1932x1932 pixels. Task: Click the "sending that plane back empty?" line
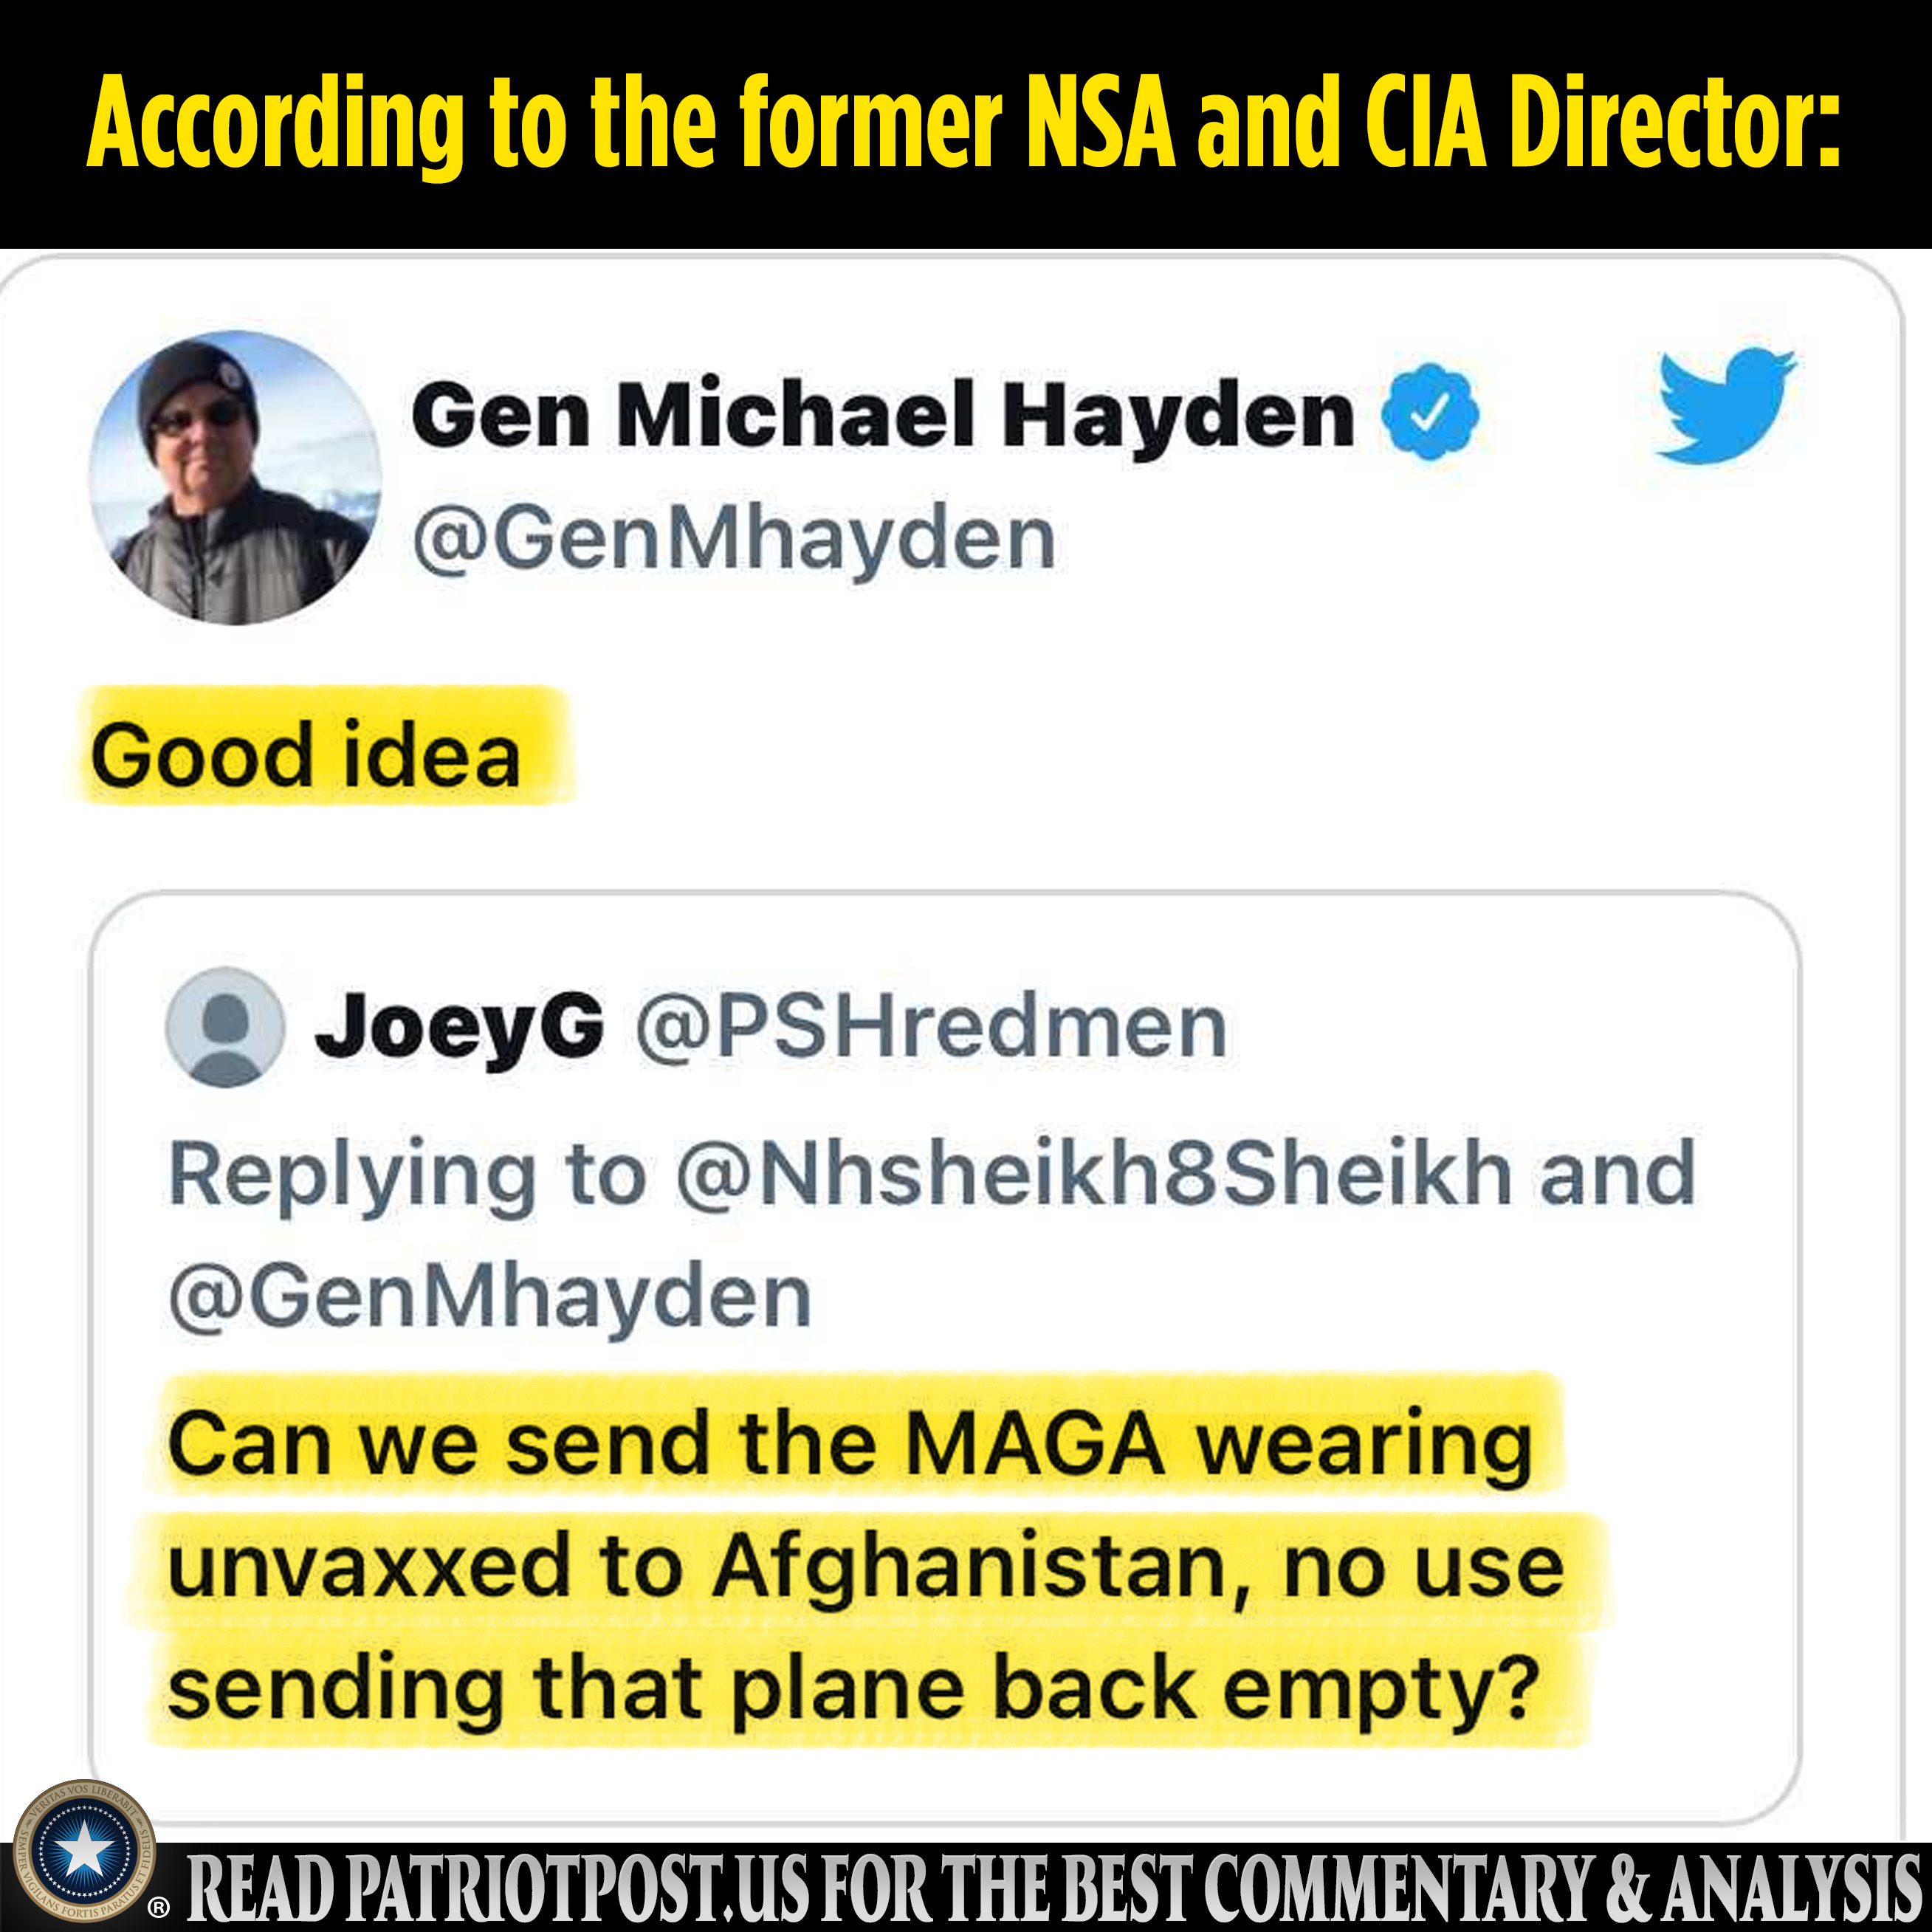(x=854, y=1689)
